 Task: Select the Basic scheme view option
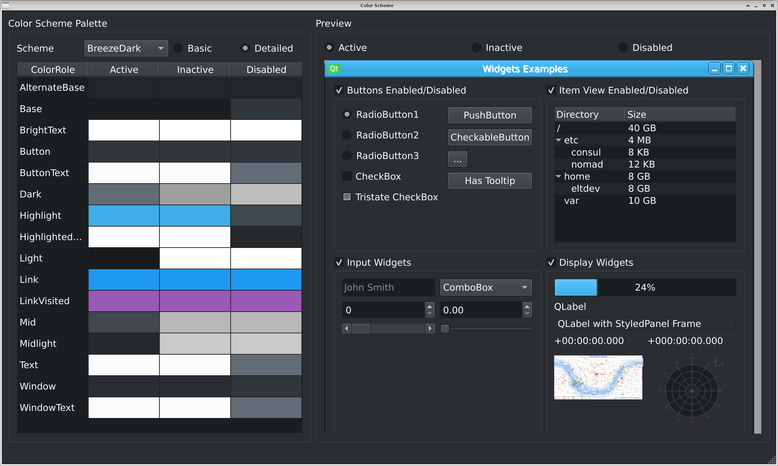point(178,48)
